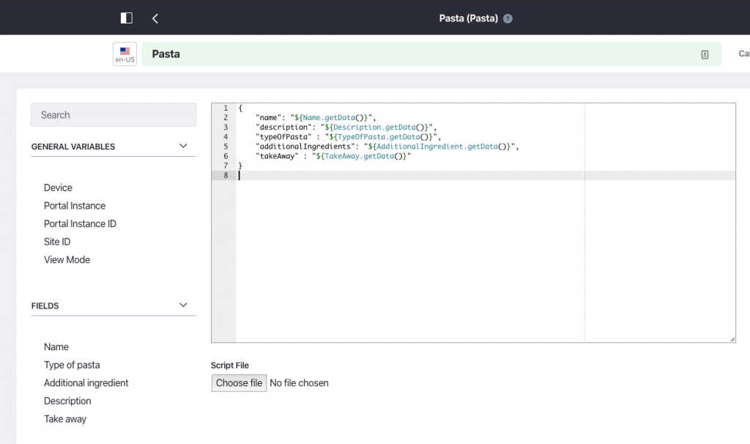Insert the Name field
Image resolution: width=750 pixels, height=444 pixels.
click(56, 347)
